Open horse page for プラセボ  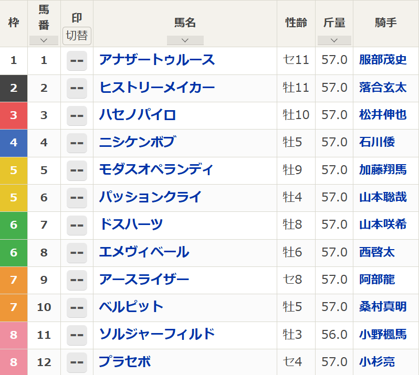point(125,362)
